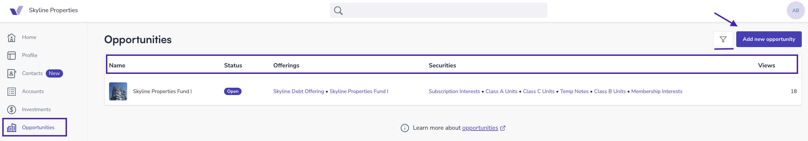808x141 pixels.
Task: Focus the top search input field
Action: point(438,10)
